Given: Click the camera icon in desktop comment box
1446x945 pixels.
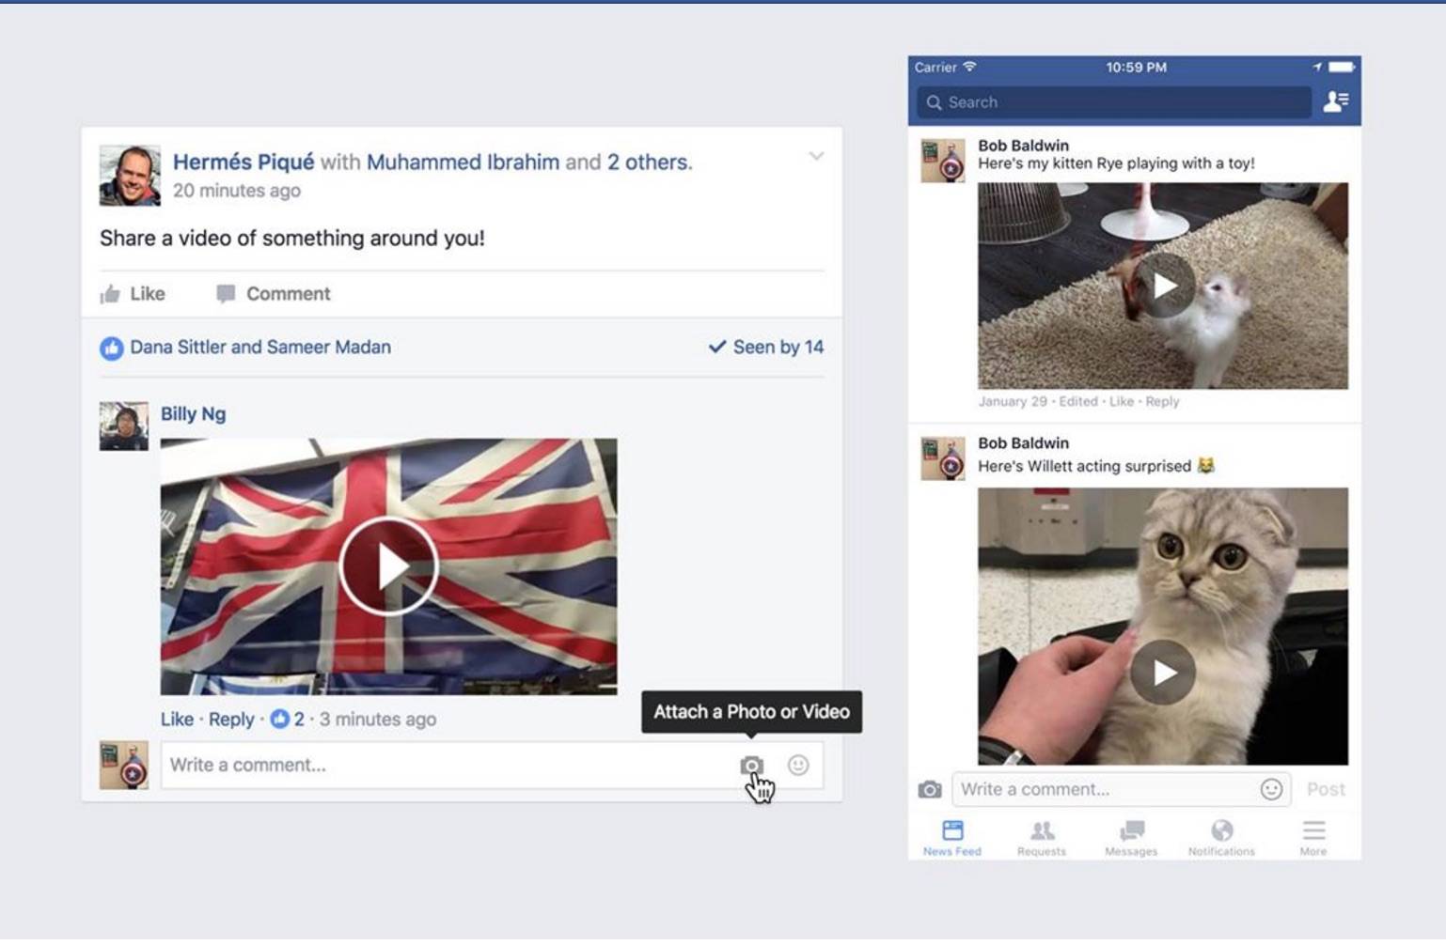Looking at the screenshot, I should 751,766.
